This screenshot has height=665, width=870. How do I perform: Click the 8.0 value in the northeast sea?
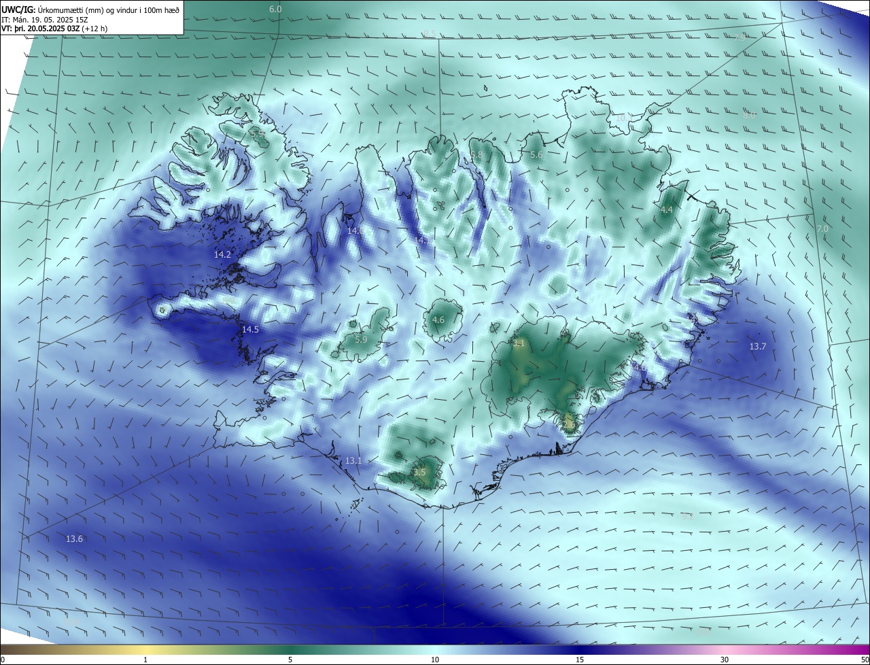coord(748,116)
